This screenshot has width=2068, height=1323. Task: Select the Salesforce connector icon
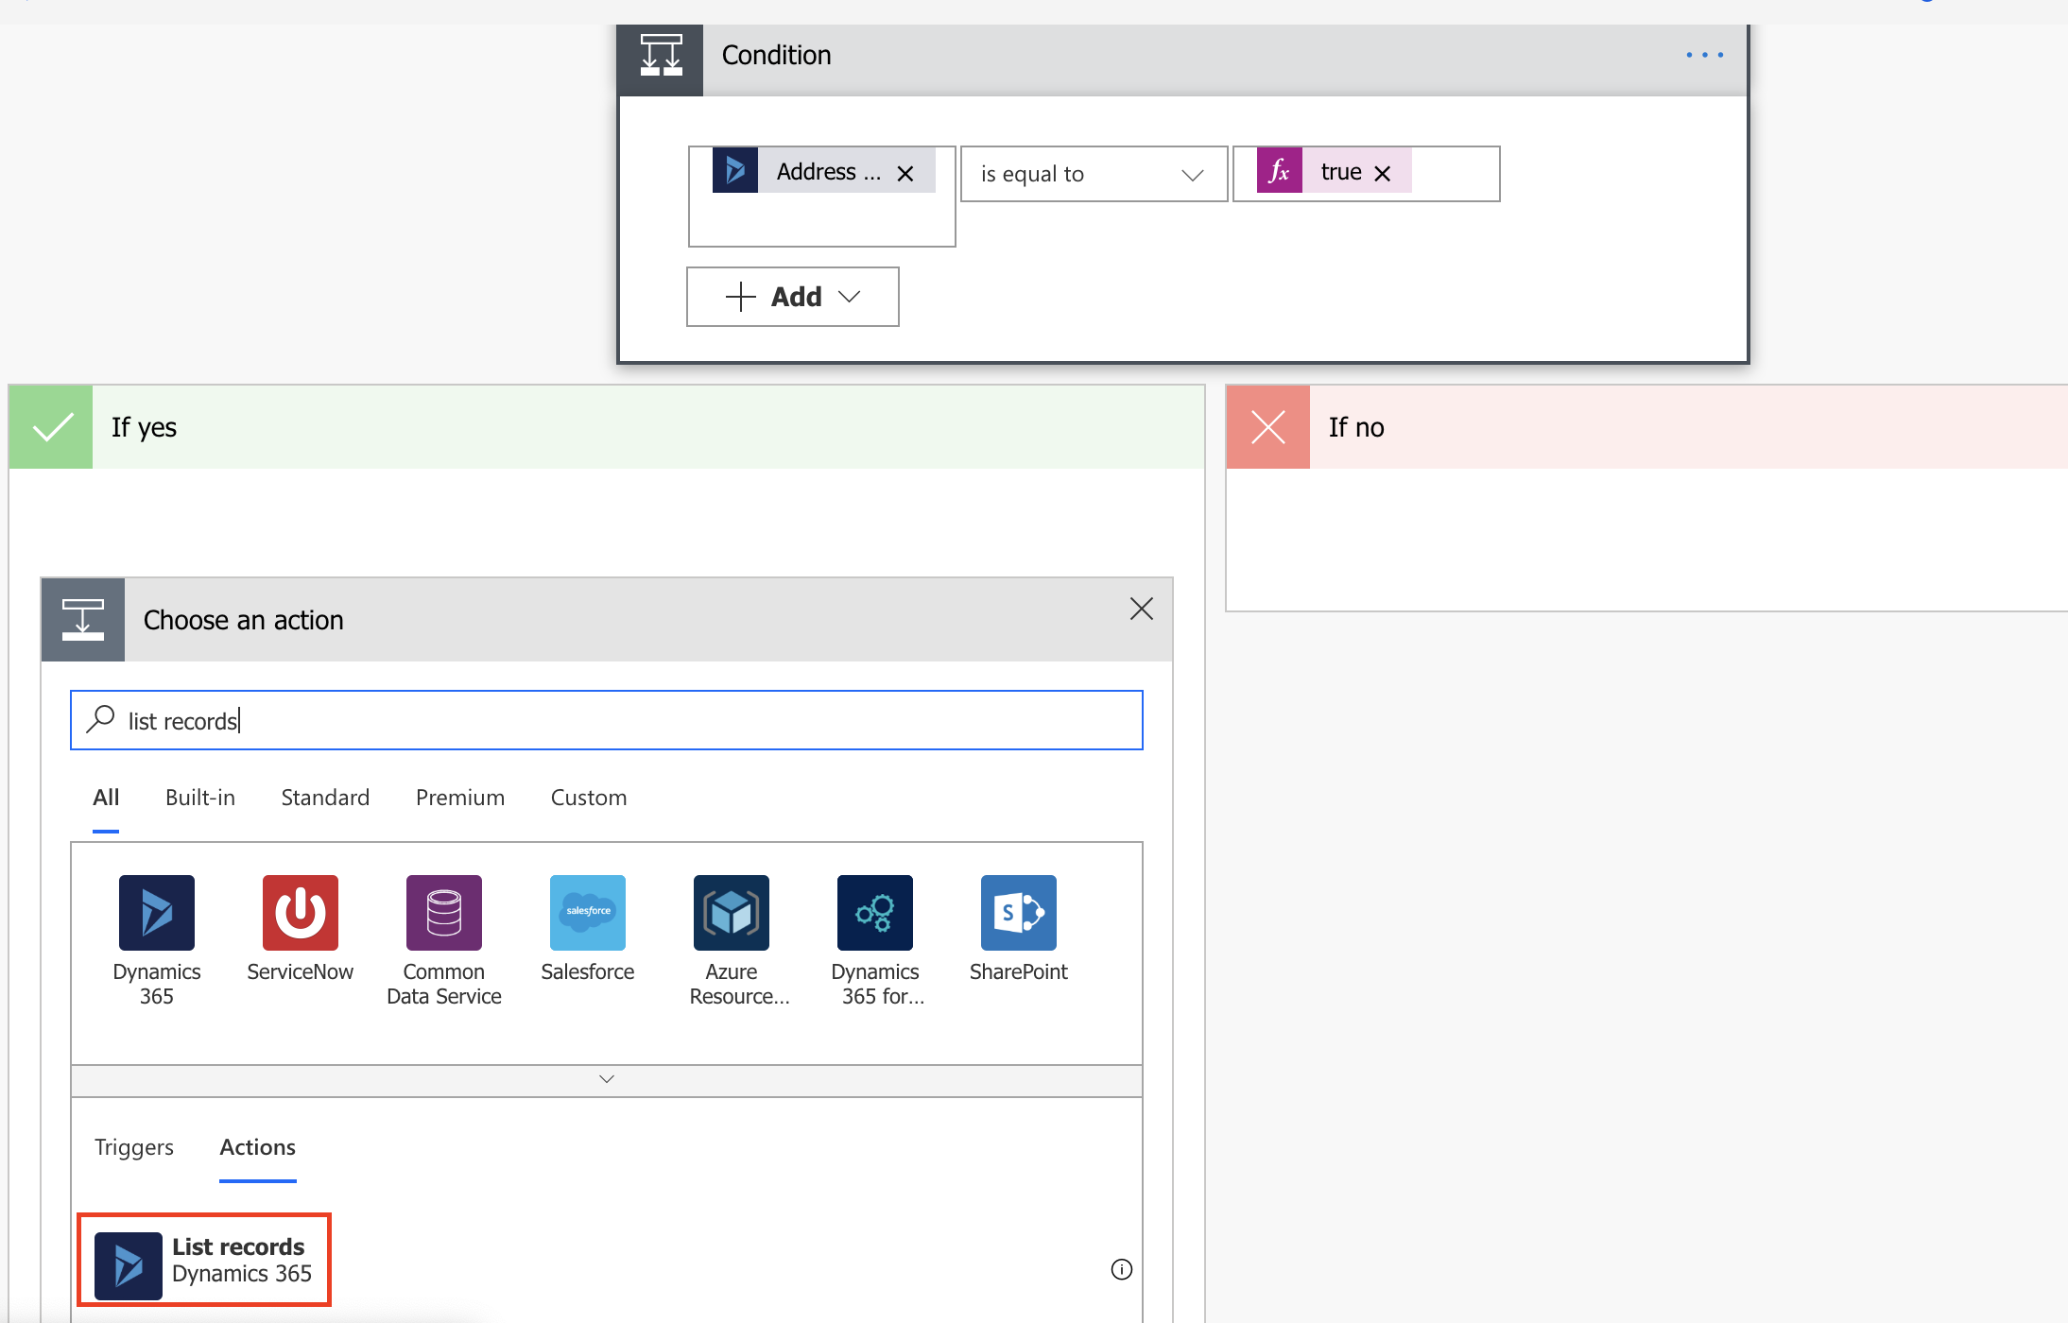tap(587, 913)
